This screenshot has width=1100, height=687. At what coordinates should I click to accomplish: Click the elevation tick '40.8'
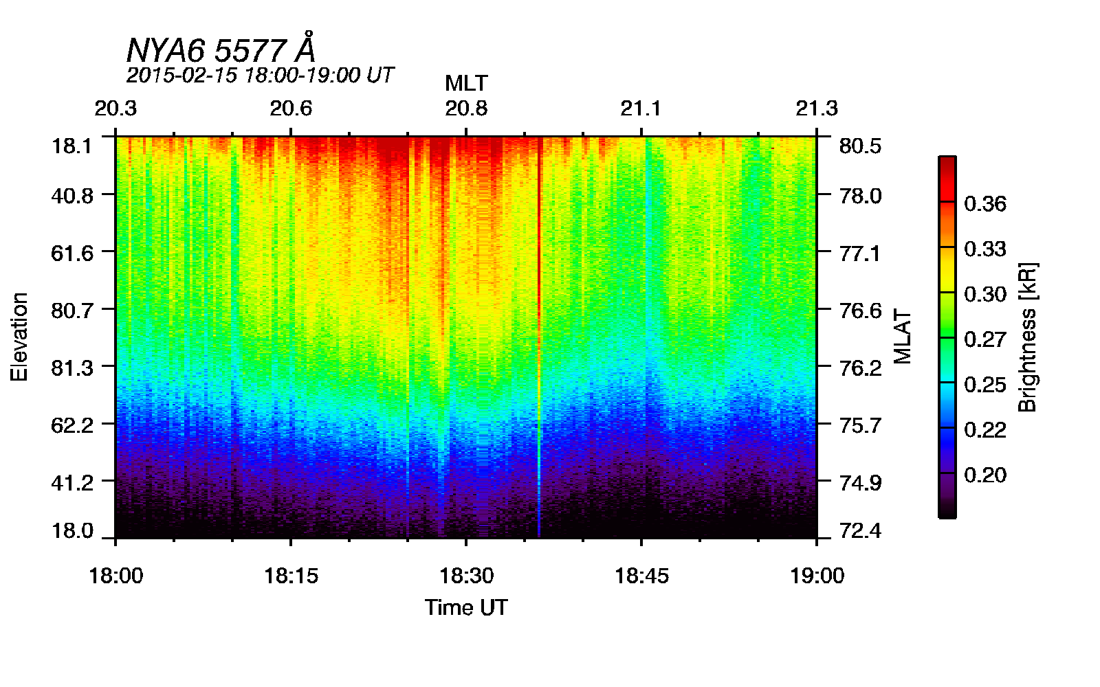tap(72, 196)
